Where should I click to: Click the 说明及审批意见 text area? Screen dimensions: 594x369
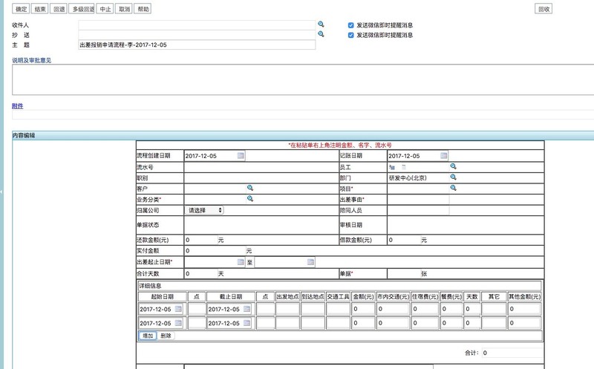click(303, 79)
